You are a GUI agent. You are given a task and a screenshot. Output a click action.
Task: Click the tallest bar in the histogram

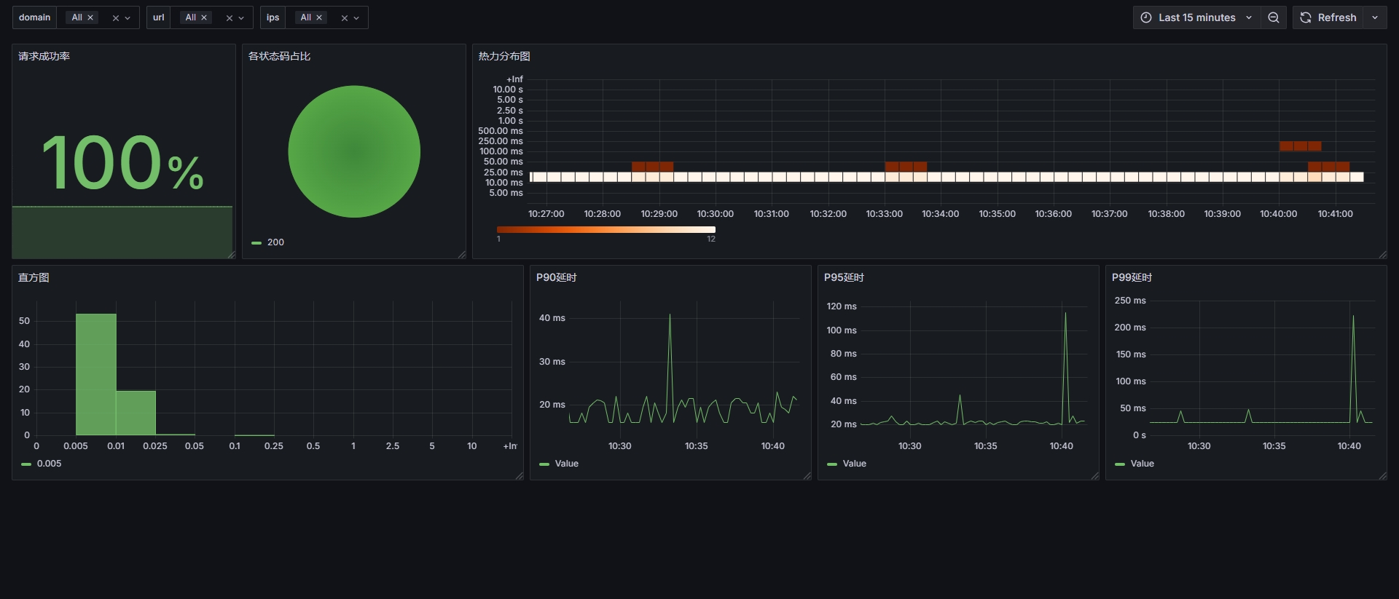tap(96, 375)
